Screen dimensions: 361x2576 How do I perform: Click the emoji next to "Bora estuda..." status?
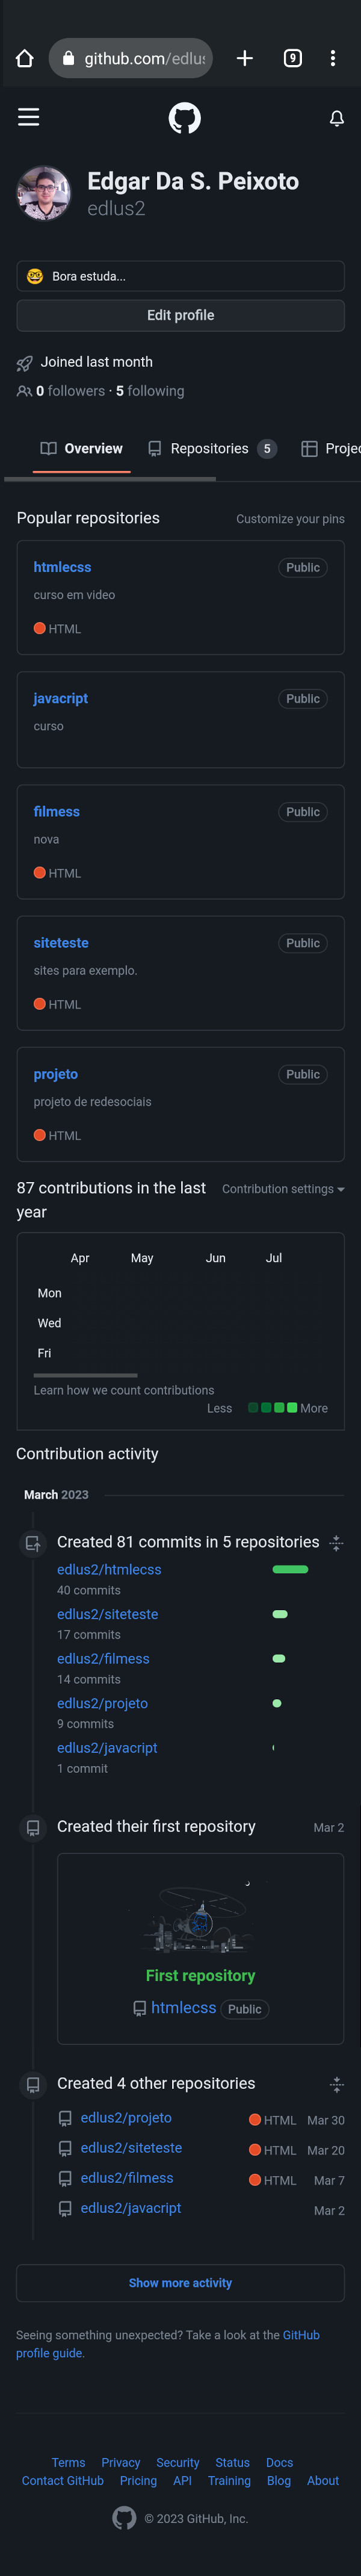[x=35, y=276]
